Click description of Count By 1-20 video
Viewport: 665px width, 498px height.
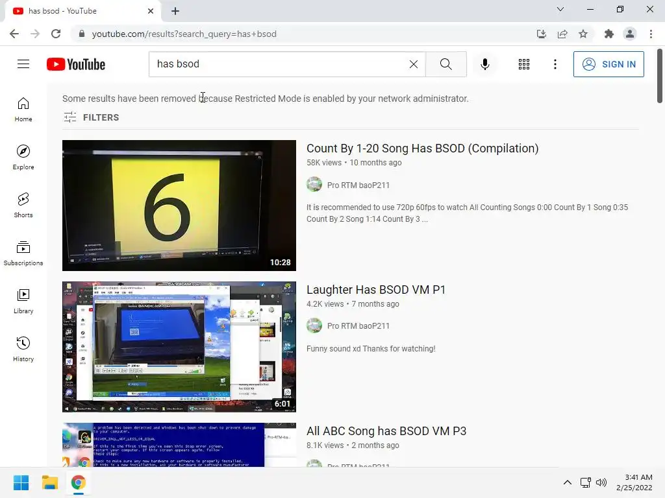pyautogui.click(x=467, y=213)
